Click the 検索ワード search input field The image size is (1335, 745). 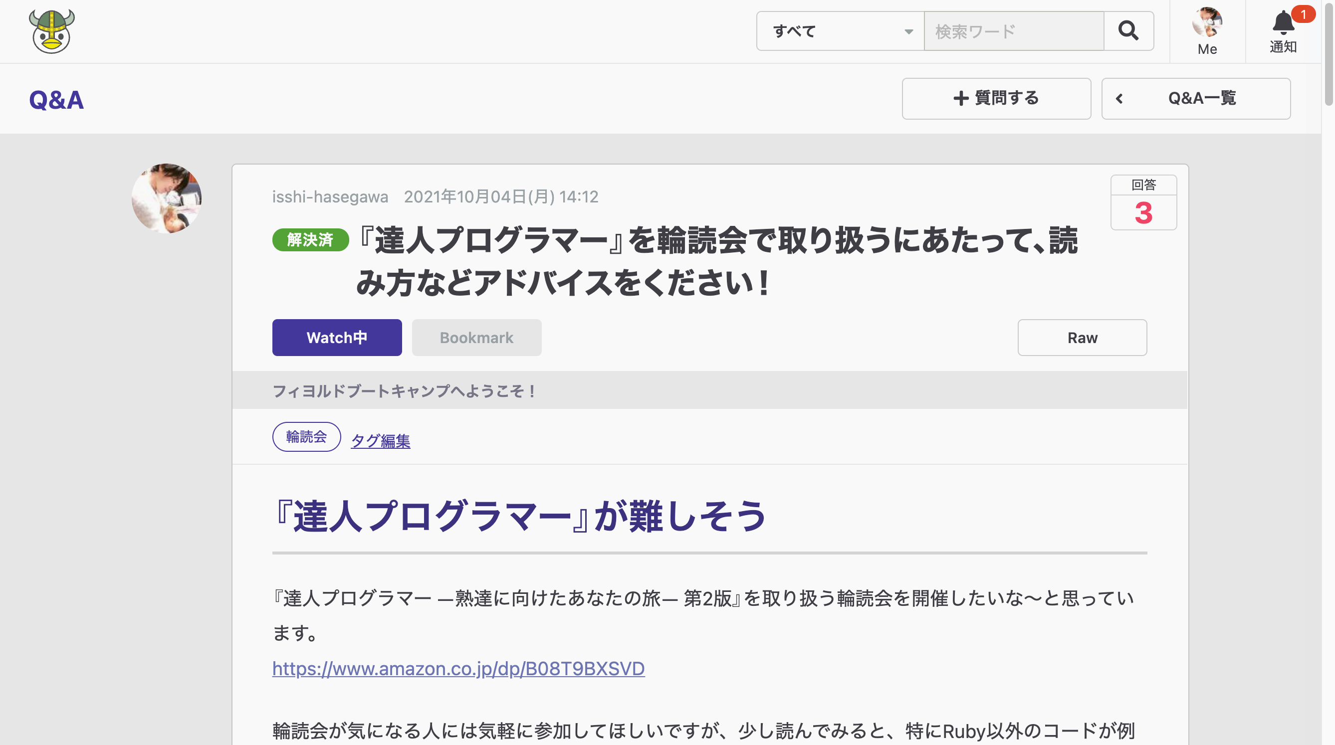pyautogui.click(x=1014, y=31)
